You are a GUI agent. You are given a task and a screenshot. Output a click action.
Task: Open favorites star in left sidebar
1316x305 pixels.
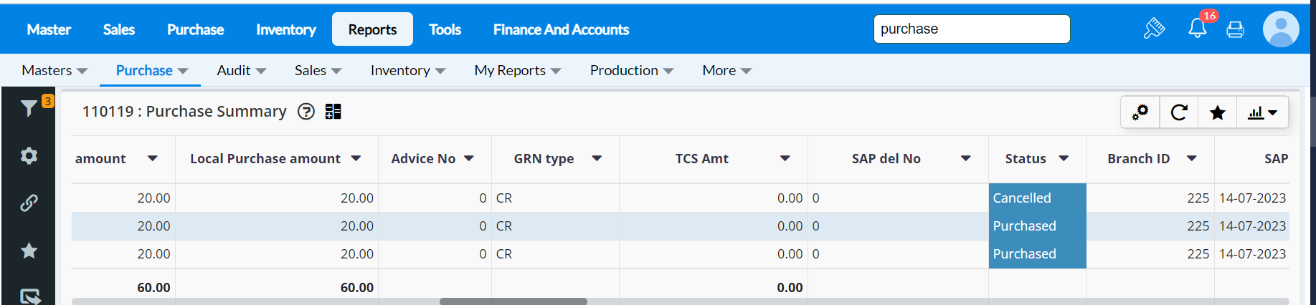(x=29, y=251)
